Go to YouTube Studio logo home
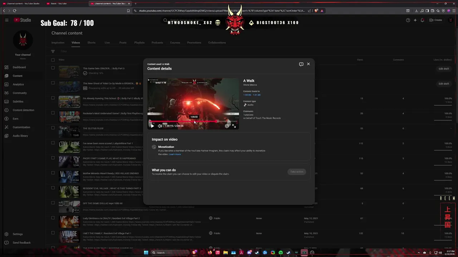Image resolution: width=458 pixels, height=257 pixels. [x=23, y=20]
